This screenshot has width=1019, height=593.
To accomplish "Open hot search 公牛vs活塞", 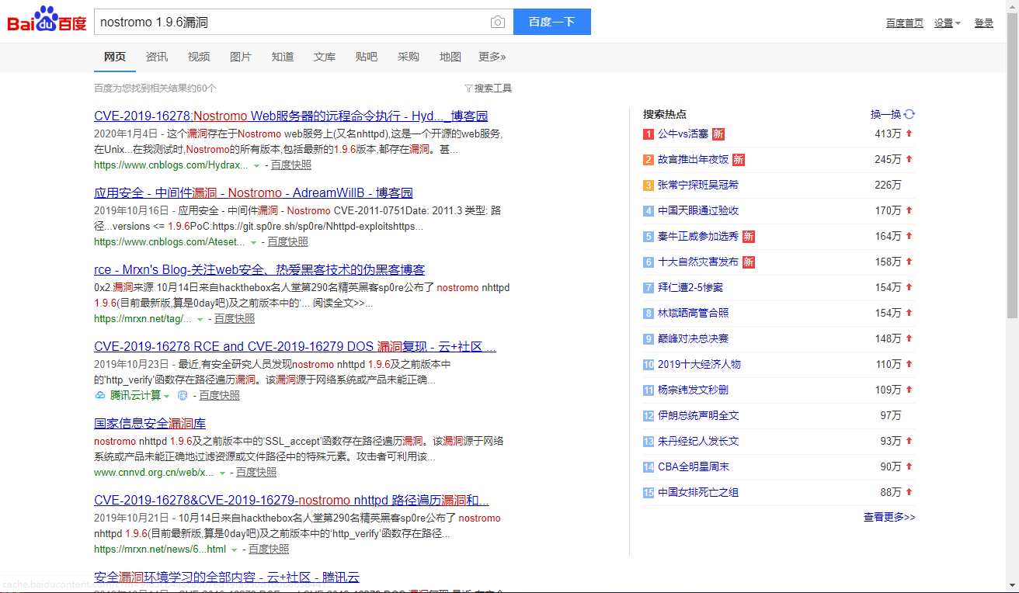I will (x=683, y=134).
